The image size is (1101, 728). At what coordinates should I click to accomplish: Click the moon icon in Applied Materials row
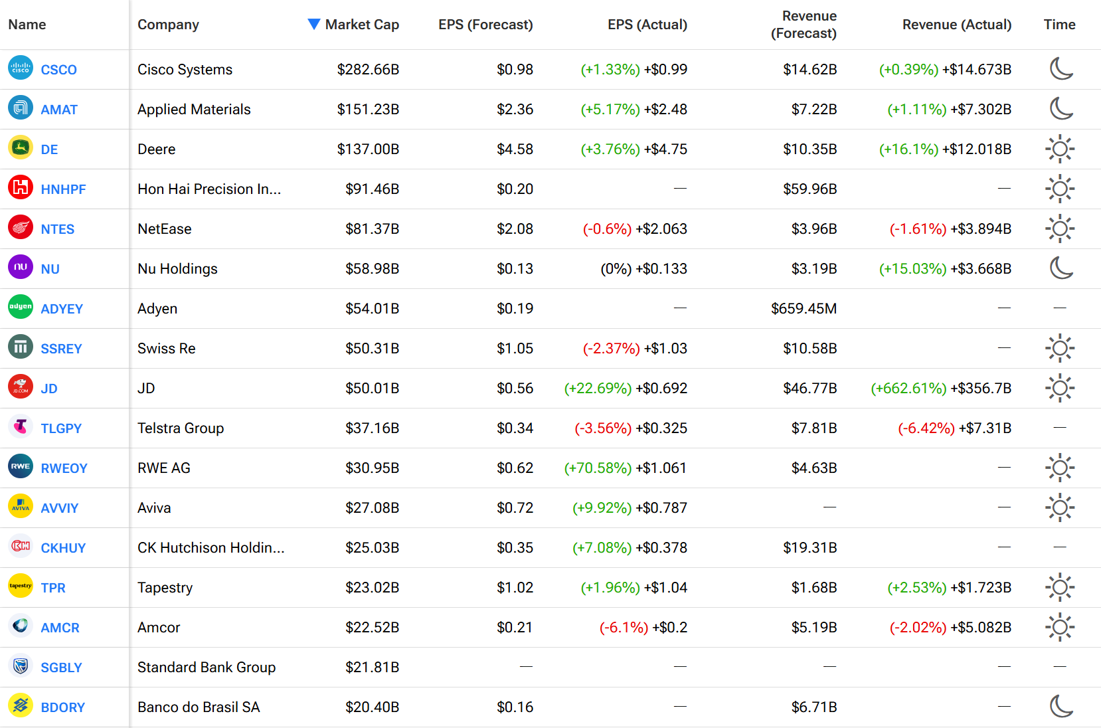pos(1061,108)
